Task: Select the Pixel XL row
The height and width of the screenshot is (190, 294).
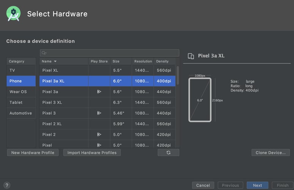Action: [107, 70]
